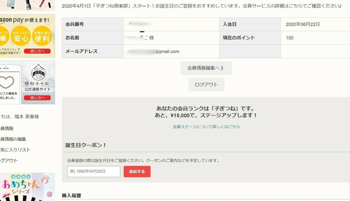Select 会員情報 in the sidebar menu
350x201 pixels.
coord(7,128)
